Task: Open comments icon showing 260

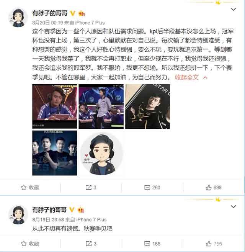Action: pos(147,187)
